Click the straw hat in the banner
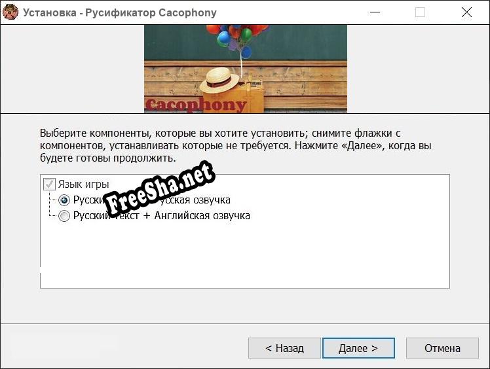This screenshot has height=369, width=490. click(x=219, y=80)
